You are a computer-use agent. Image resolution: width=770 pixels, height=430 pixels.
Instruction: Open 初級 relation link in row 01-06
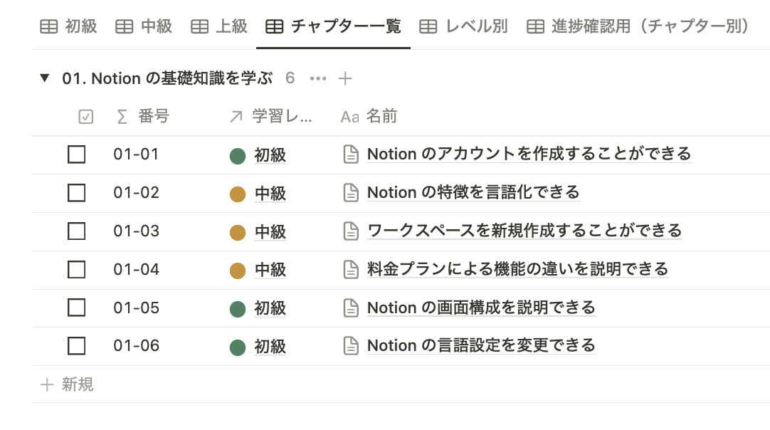[x=270, y=347]
